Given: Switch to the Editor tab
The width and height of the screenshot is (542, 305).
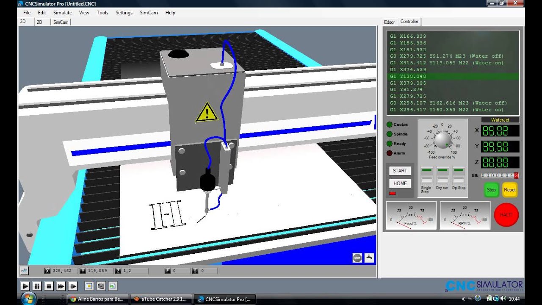Looking at the screenshot, I should pos(390,22).
